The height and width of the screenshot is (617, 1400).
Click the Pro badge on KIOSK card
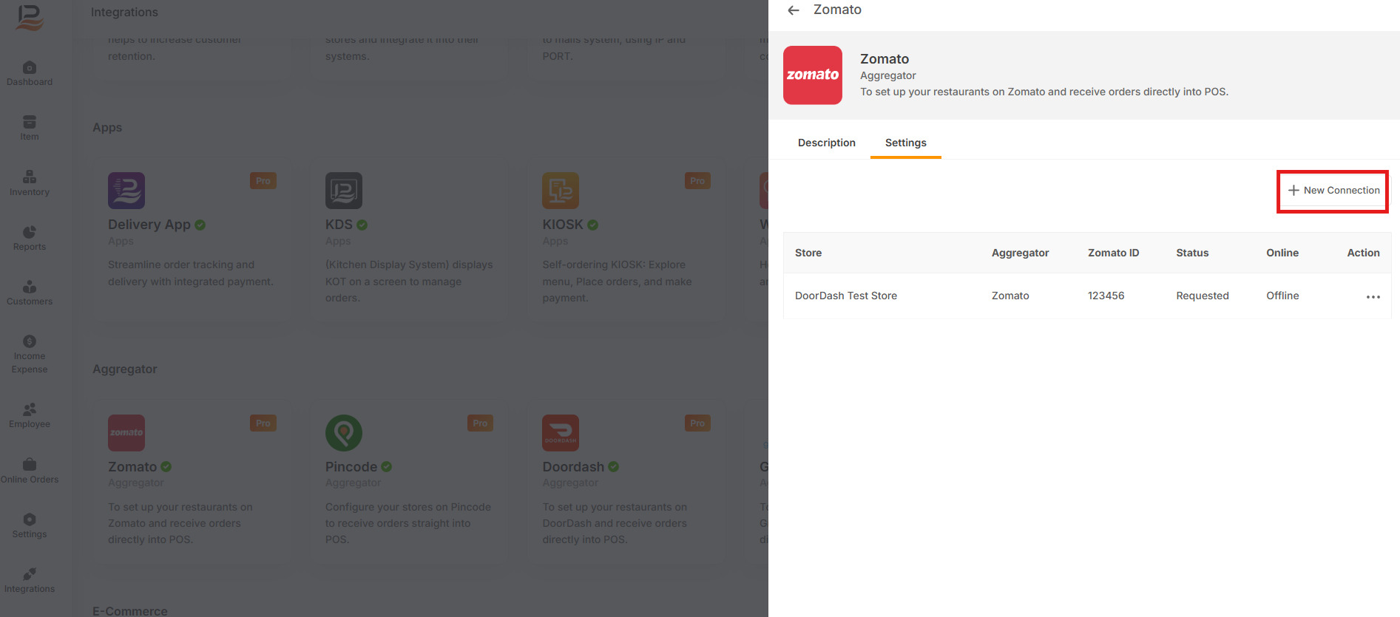point(697,181)
